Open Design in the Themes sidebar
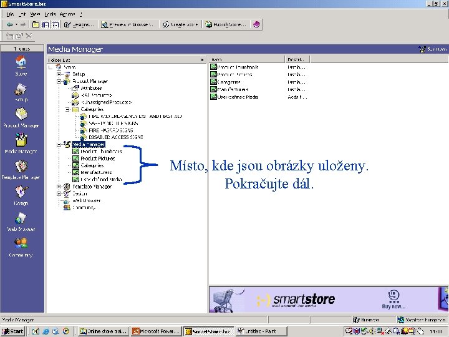The image size is (449, 337). (x=21, y=195)
